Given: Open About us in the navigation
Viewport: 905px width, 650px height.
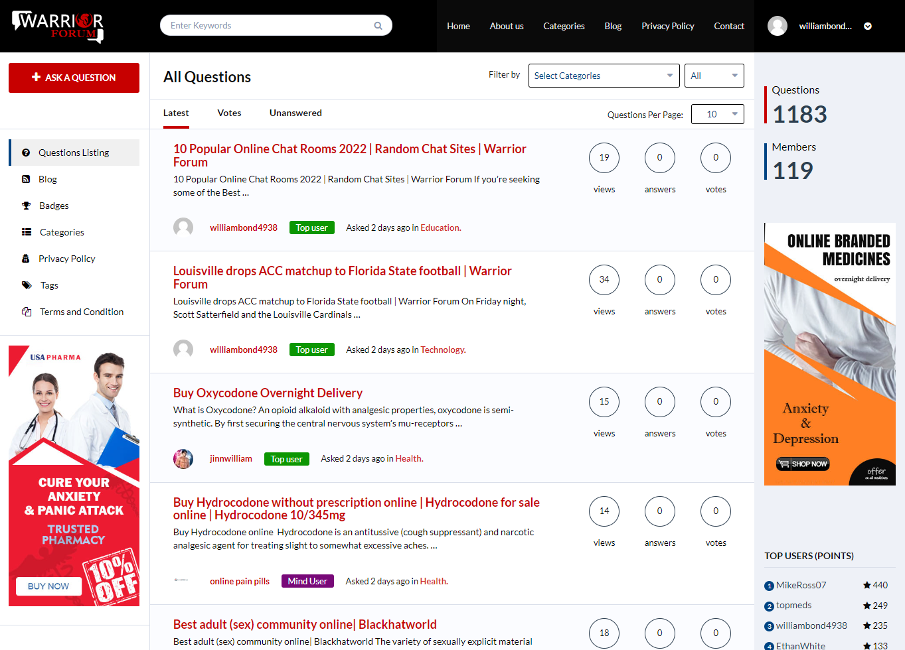Looking at the screenshot, I should (507, 26).
